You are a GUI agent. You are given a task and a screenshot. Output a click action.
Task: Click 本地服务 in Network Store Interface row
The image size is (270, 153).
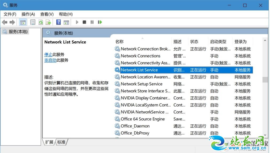click(242, 91)
